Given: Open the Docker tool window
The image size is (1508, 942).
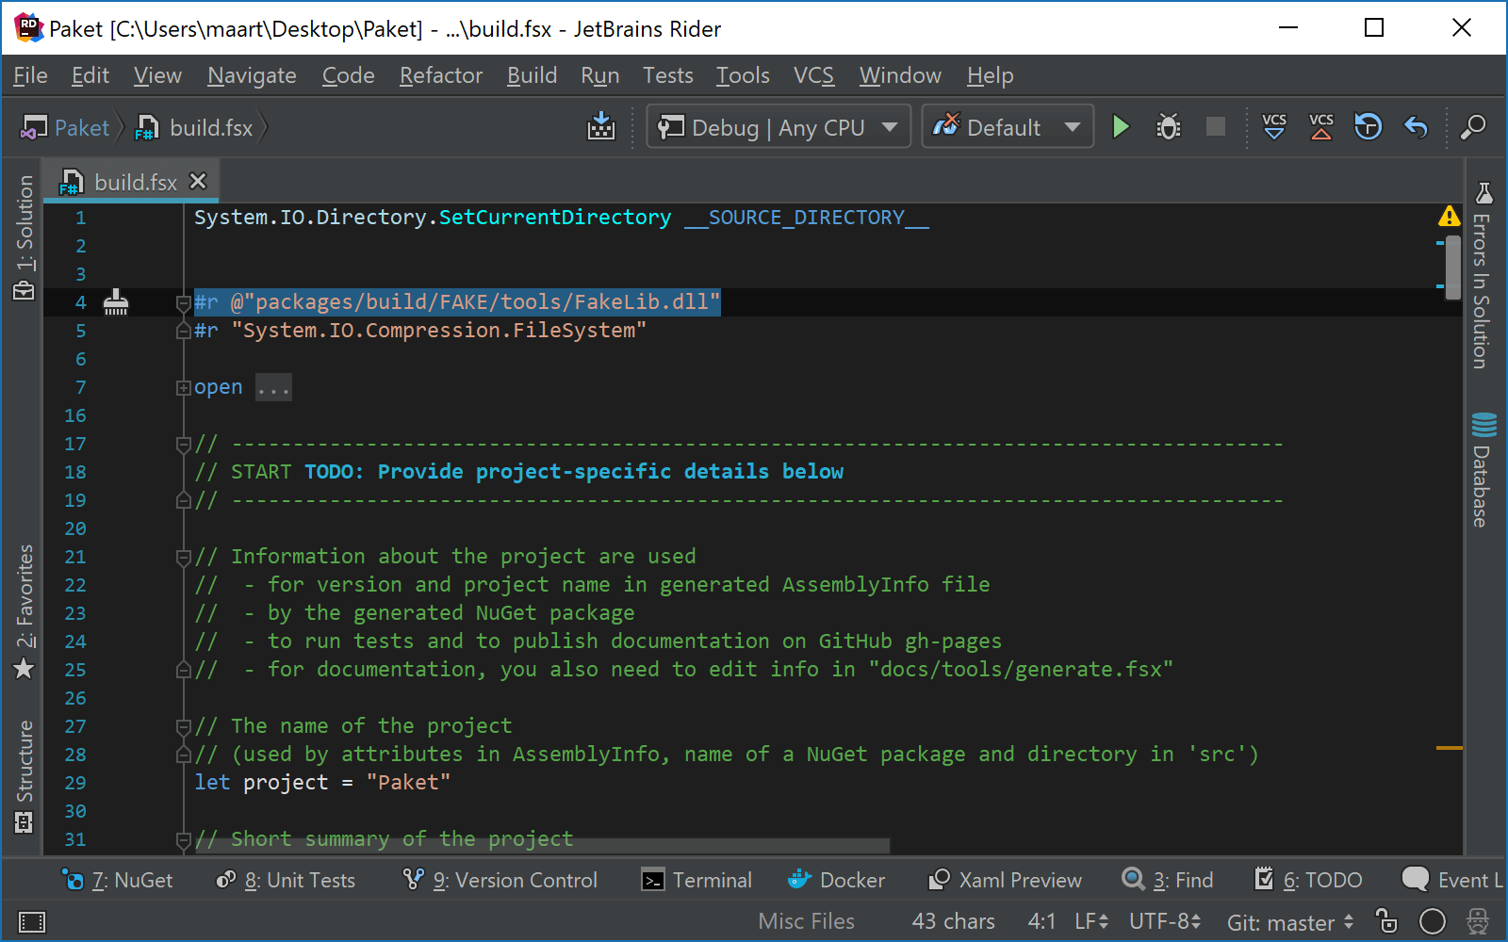Looking at the screenshot, I should [837, 880].
